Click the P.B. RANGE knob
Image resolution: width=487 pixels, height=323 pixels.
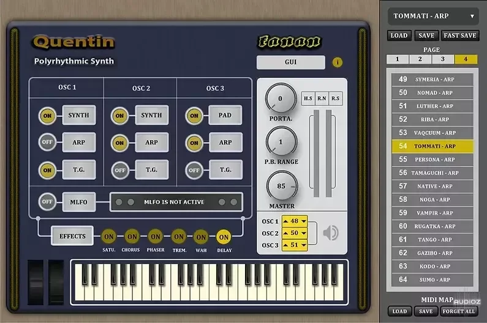pos(281,142)
